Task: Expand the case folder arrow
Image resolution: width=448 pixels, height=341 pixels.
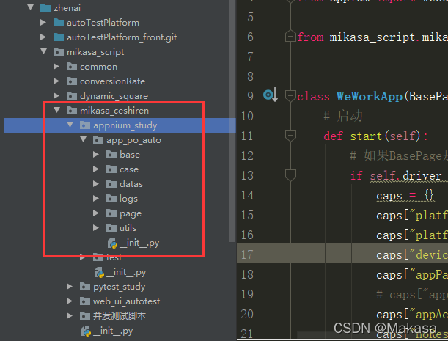Action: 96,169
